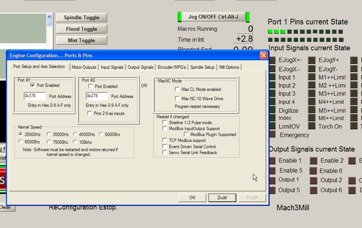362x228 pixels.
Task: Click the EJogY+ input signal LED
Action: [312, 60]
